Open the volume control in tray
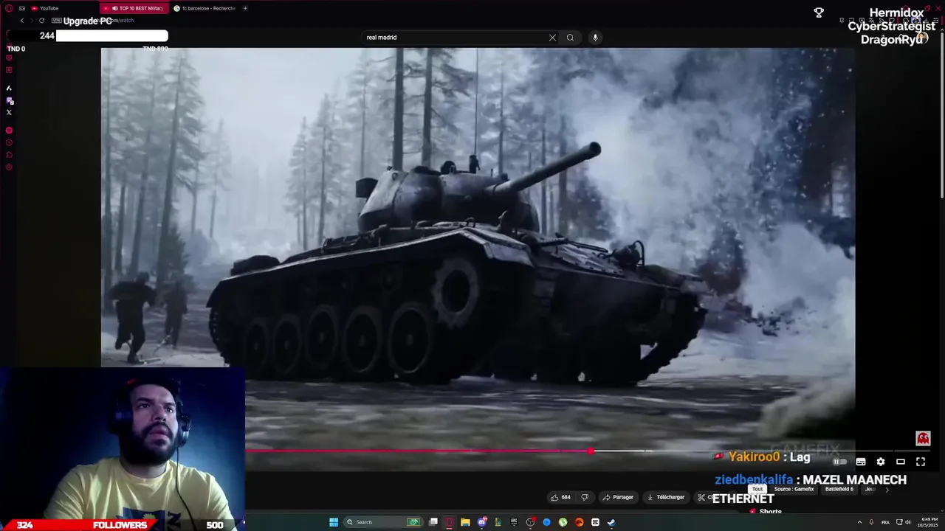 pyautogui.click(x=908, y=522)
